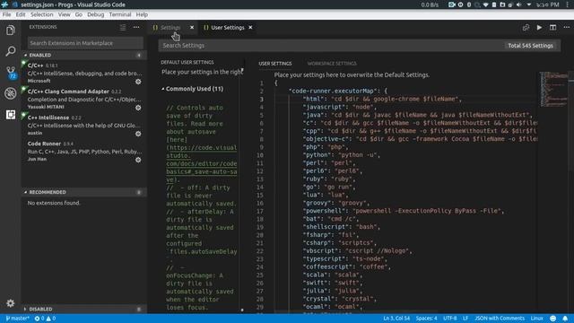The image size is (574, 323).
Task: Click the feedback smiley in status bar
Action: coord(552,319)
